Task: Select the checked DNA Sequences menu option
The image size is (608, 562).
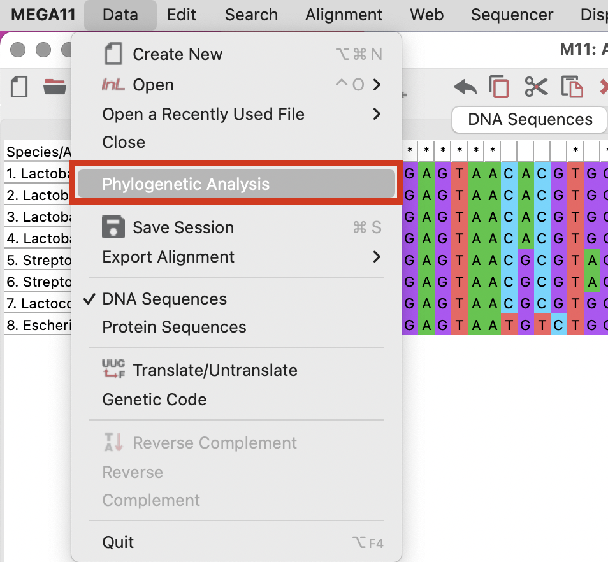Action: click(x=164, y=299)
